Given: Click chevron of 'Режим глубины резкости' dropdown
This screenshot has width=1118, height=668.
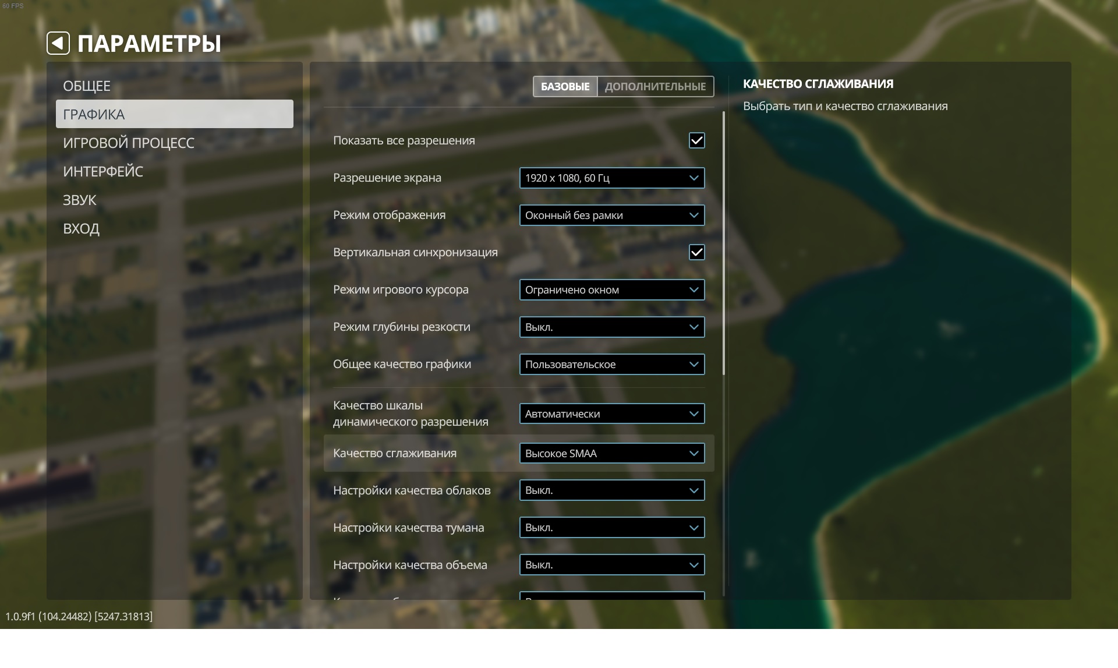Looking at the screenshot, I should pyautogui.click(x=694, y=327).
